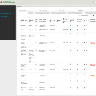Open vetrina icon for Consorzio agrituristico row
The width and height of the screenshot is (96, 96).
(x=78, y=34)
